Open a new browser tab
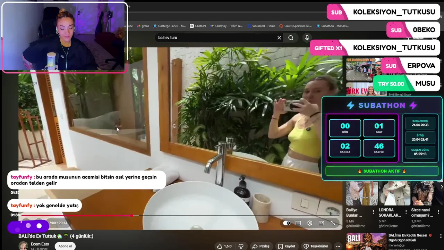This screenshot has width=444, height=250. (129, 6)
